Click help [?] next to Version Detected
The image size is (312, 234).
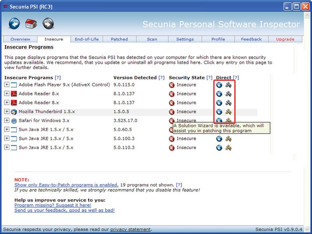pyautogui.click(x=161, y=78)
